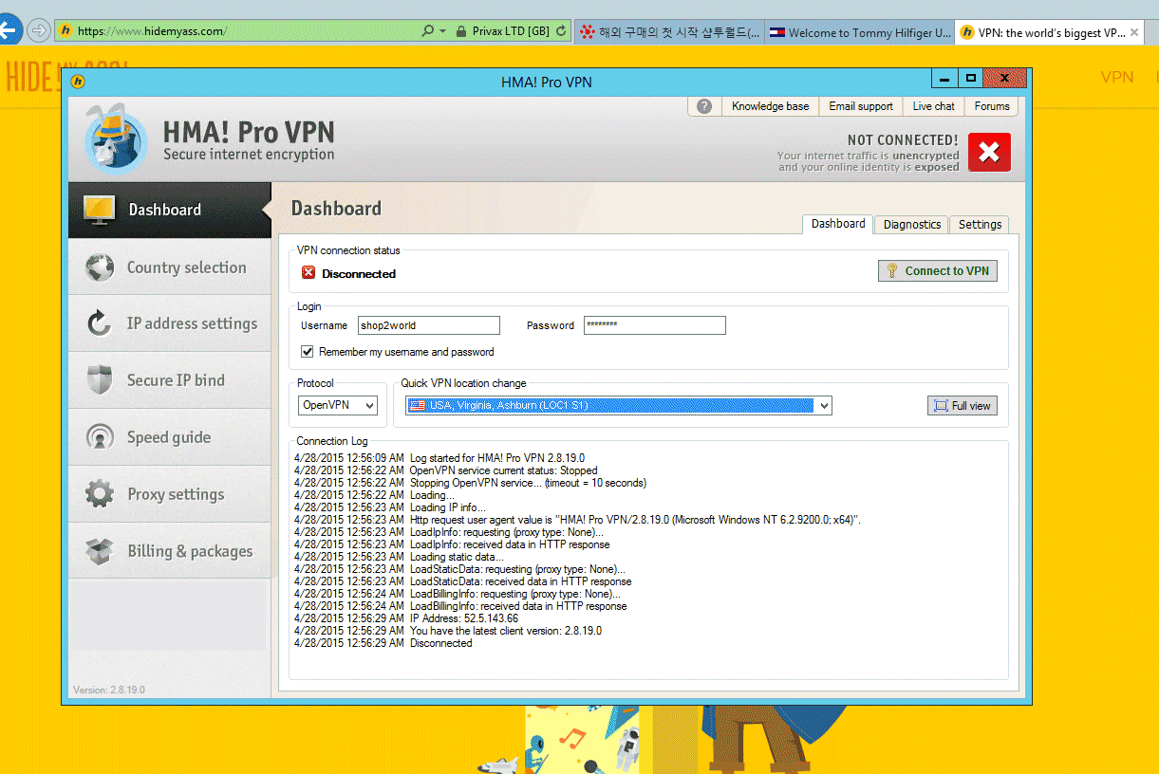Switch to the Diagnostics tab

point(911,225)
